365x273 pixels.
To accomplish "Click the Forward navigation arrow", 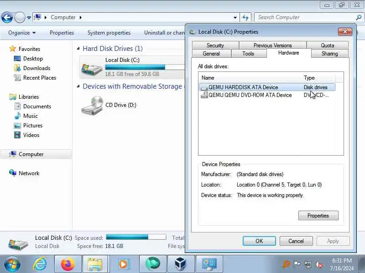I will pos(20,17).
